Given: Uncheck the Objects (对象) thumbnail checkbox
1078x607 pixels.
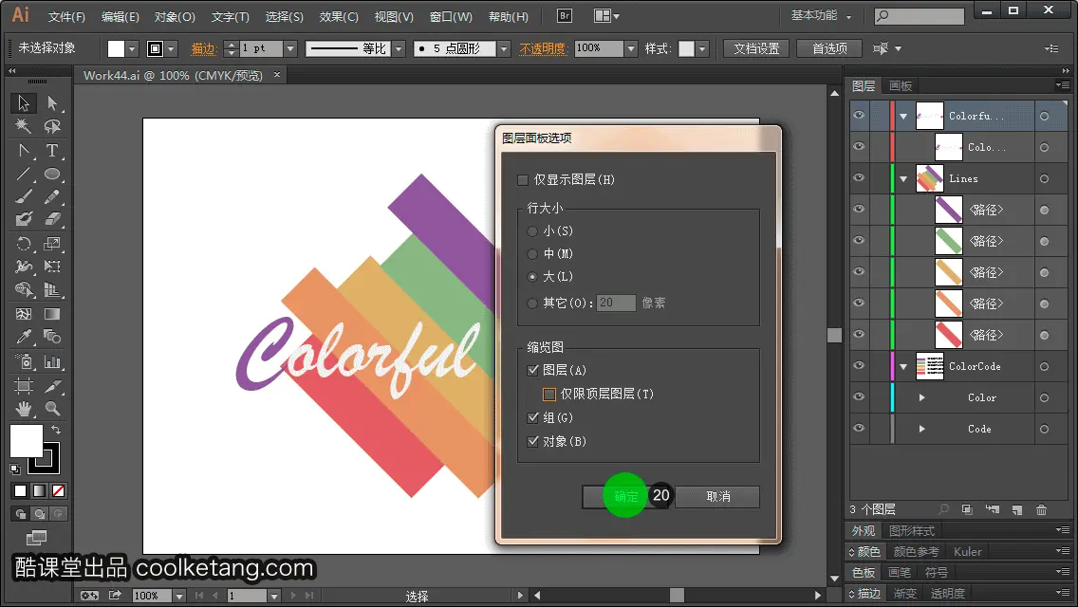Looking at the screenshot, I should tap(532, 441).
